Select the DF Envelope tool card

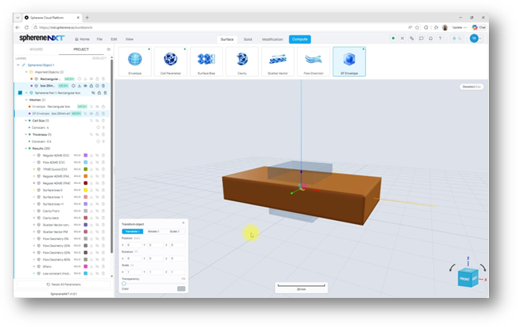click(x=350, y=61)
